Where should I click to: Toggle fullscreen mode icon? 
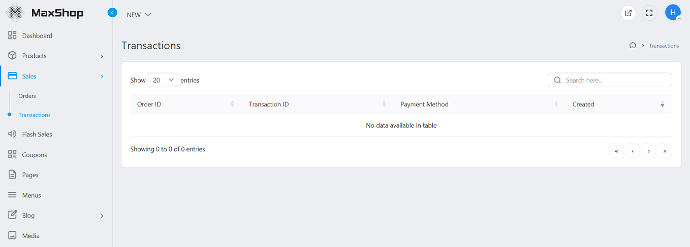[649, 13]
